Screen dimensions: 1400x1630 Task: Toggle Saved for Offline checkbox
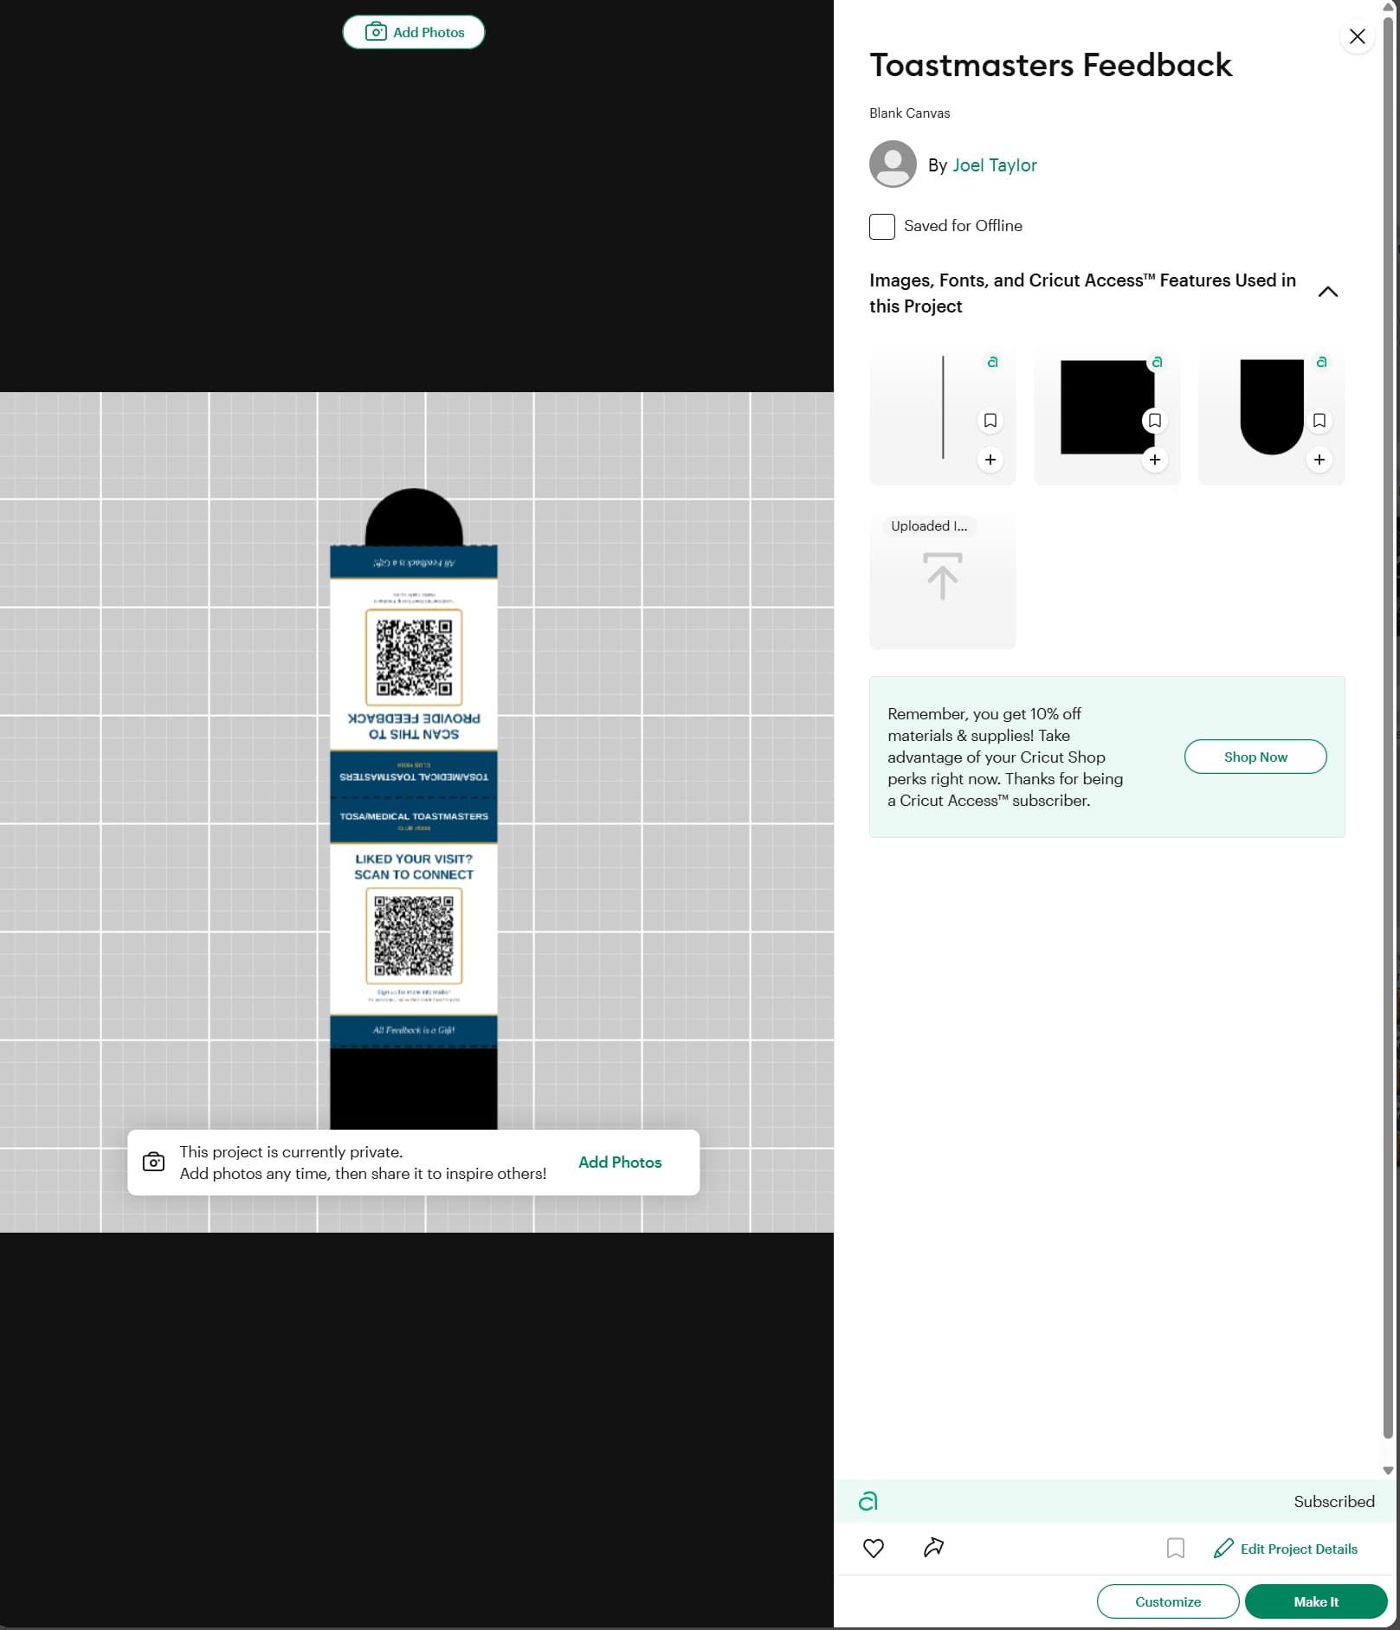[x=882, y=226]
